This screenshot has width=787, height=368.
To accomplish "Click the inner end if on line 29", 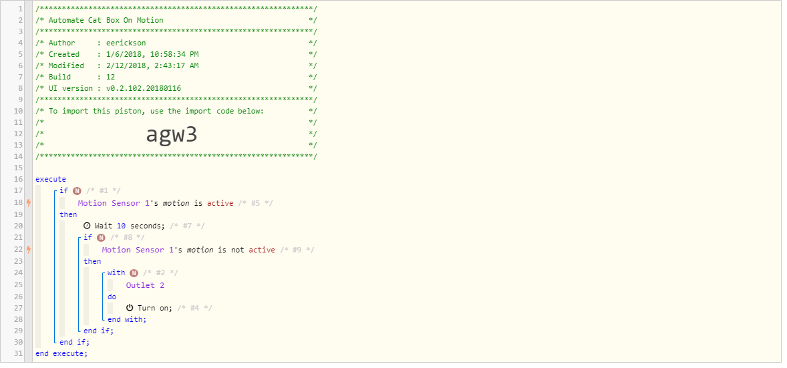I will [99, 331].
